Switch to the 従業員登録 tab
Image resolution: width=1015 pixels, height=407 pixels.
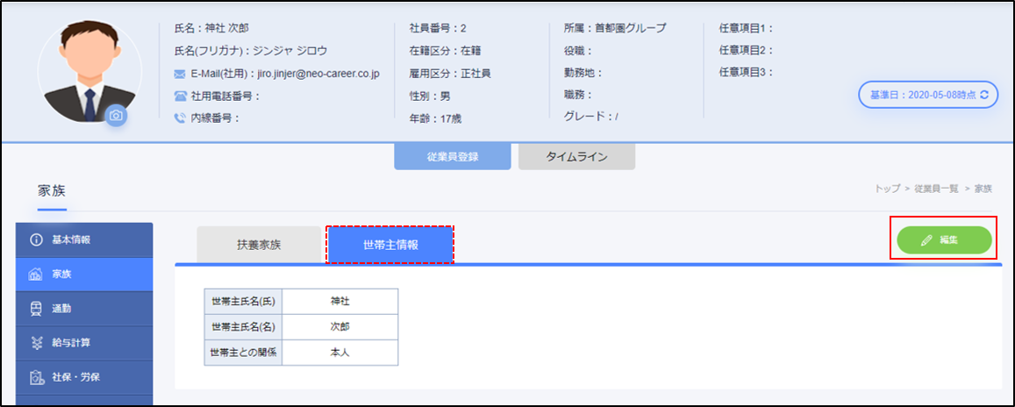(452, 156)
